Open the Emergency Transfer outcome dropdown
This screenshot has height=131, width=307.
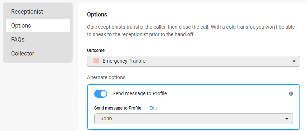pyautogui.click(x=193, y=61)
